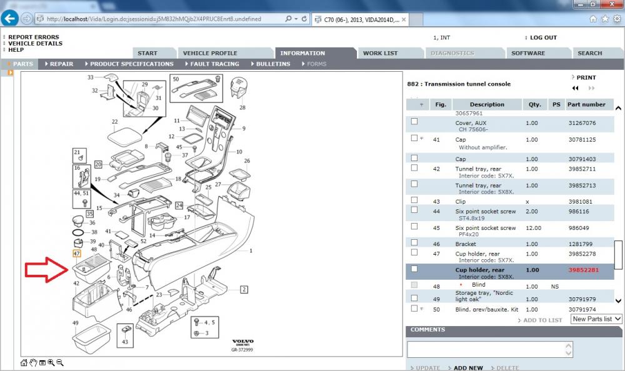The height and width of the screenshot is (371, 625).
Task: Open the New Parts list dropdown
Action: (x=596, y=319)
